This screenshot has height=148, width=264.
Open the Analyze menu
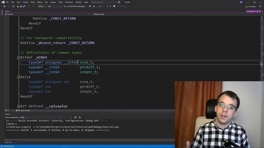click(x=53, y=2)
